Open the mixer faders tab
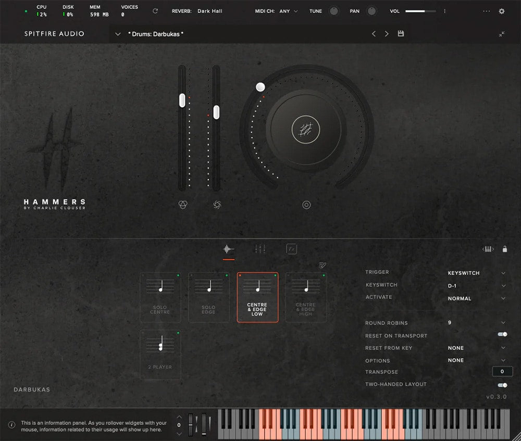521x441 pixels. click(260, 249)
